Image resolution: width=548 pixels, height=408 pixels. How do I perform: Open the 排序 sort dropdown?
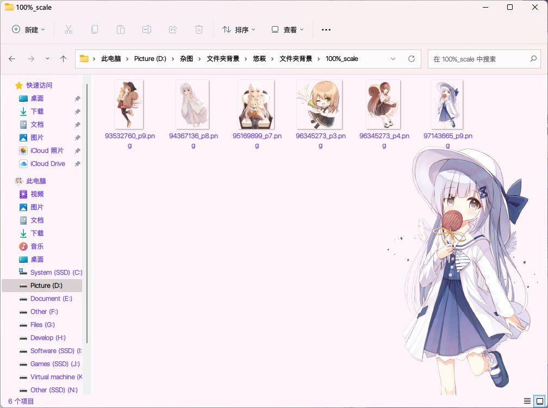click(x=239, y=30)
